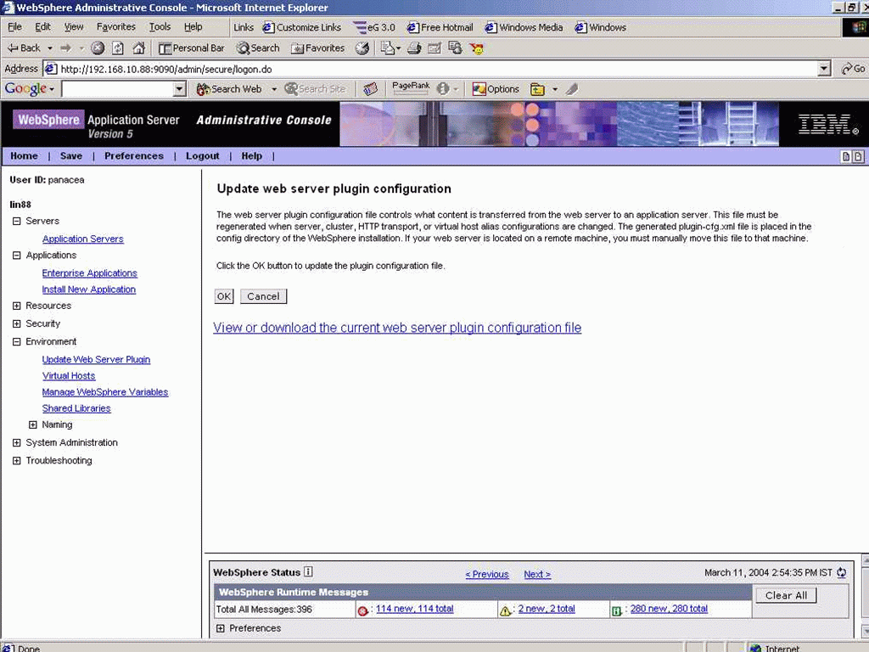This screenshot has width=869, height=652.
Task: Open the Personal Bar panel
Action: 192,48
